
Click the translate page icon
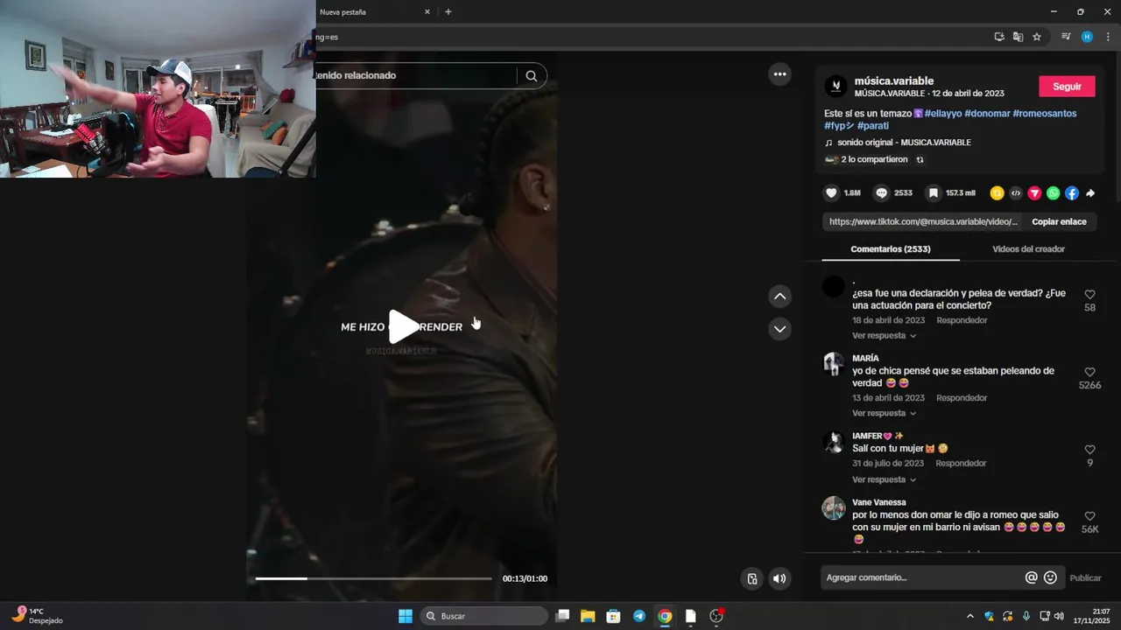(1018, 37)
